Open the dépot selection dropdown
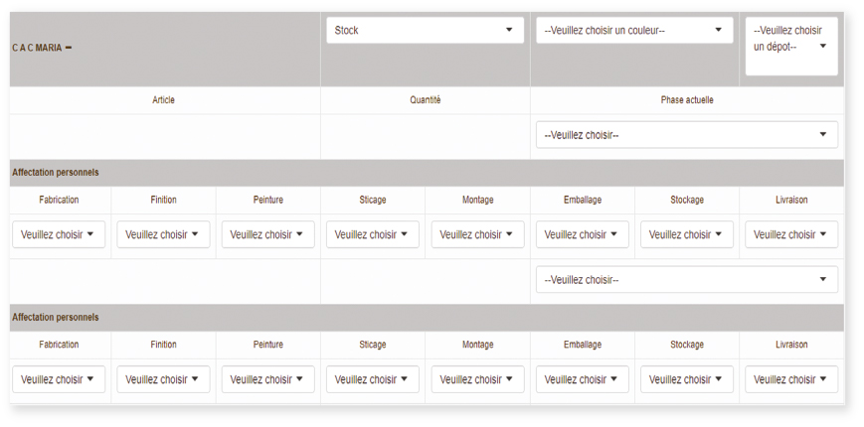Screen dimensions: 864x427 pos(791,47)
